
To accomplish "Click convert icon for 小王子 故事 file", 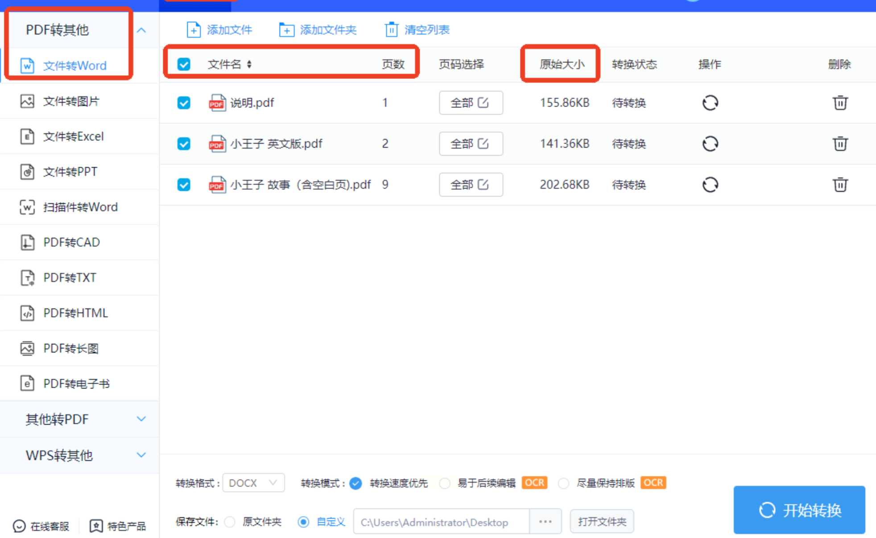I will [710, 185].
